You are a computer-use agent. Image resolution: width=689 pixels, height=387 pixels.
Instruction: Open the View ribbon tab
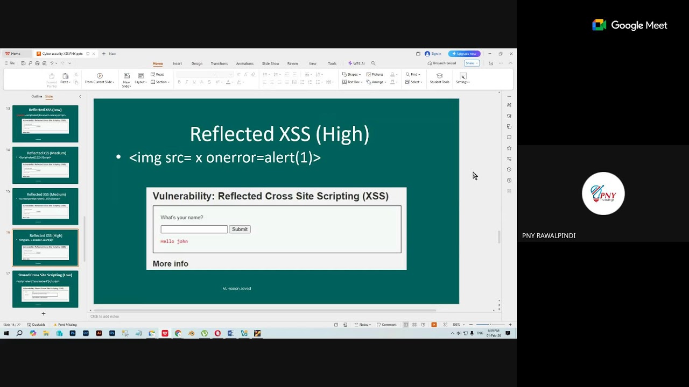click(313, 63)
